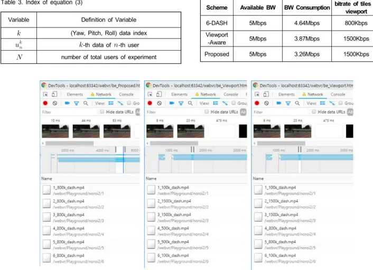Click filmstrip horizontal scrollbar in rightmost DevTools window

pos(281,143)
